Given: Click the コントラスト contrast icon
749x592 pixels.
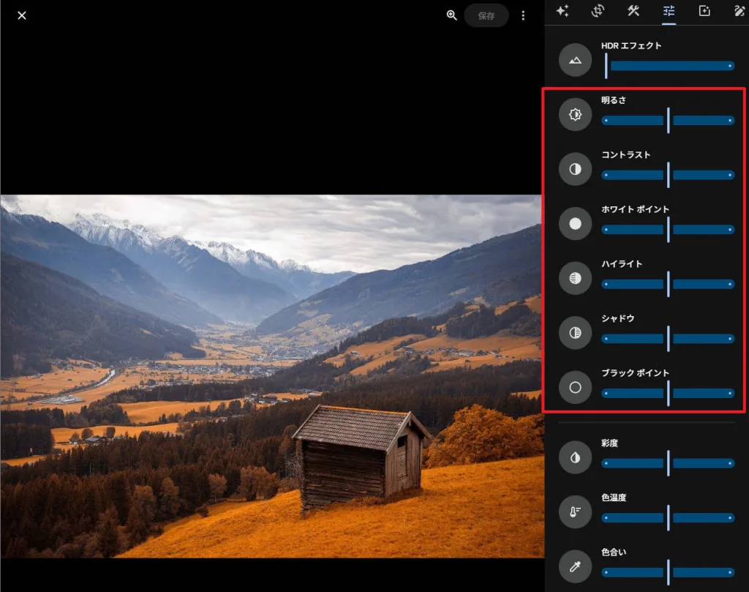Looking at the screenshot, I should click(575, 169).
